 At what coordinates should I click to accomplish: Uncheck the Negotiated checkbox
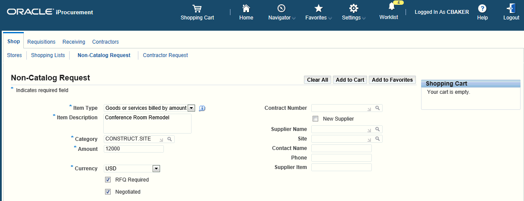tap(108, 191)
